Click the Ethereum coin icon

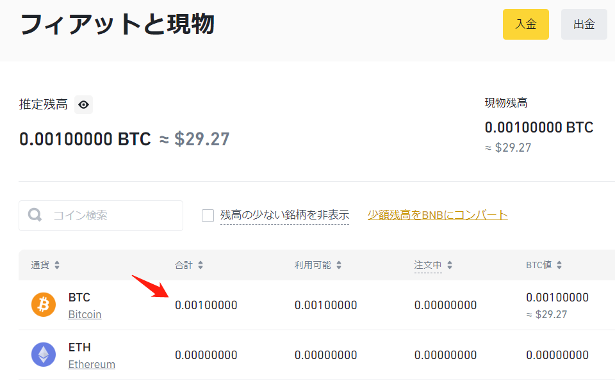coord(44,355)
